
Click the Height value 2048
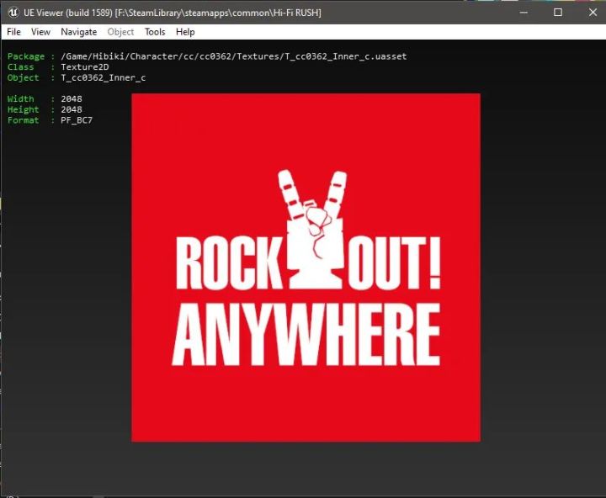pyautogui.click(x=72, y=109)
